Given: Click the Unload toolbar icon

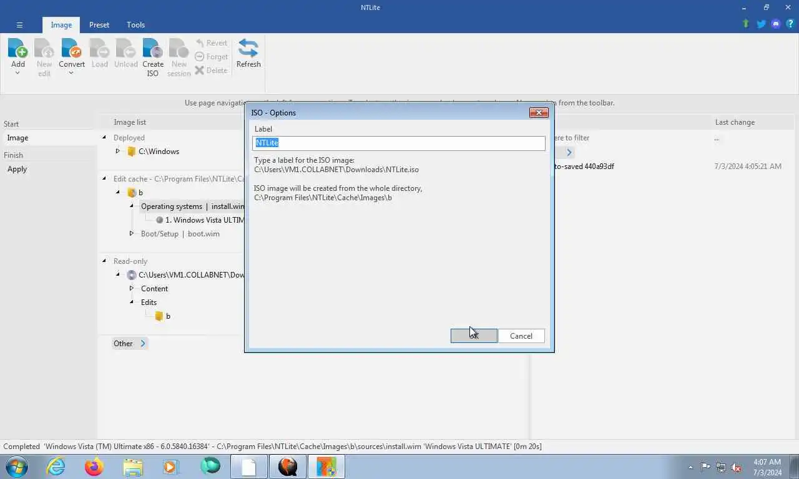Looking at the screenshot, I should point(125,49).
